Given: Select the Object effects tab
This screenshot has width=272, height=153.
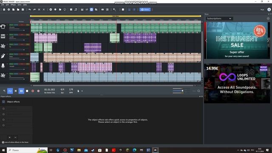Looking at the screenshot, I should (13, 102).
